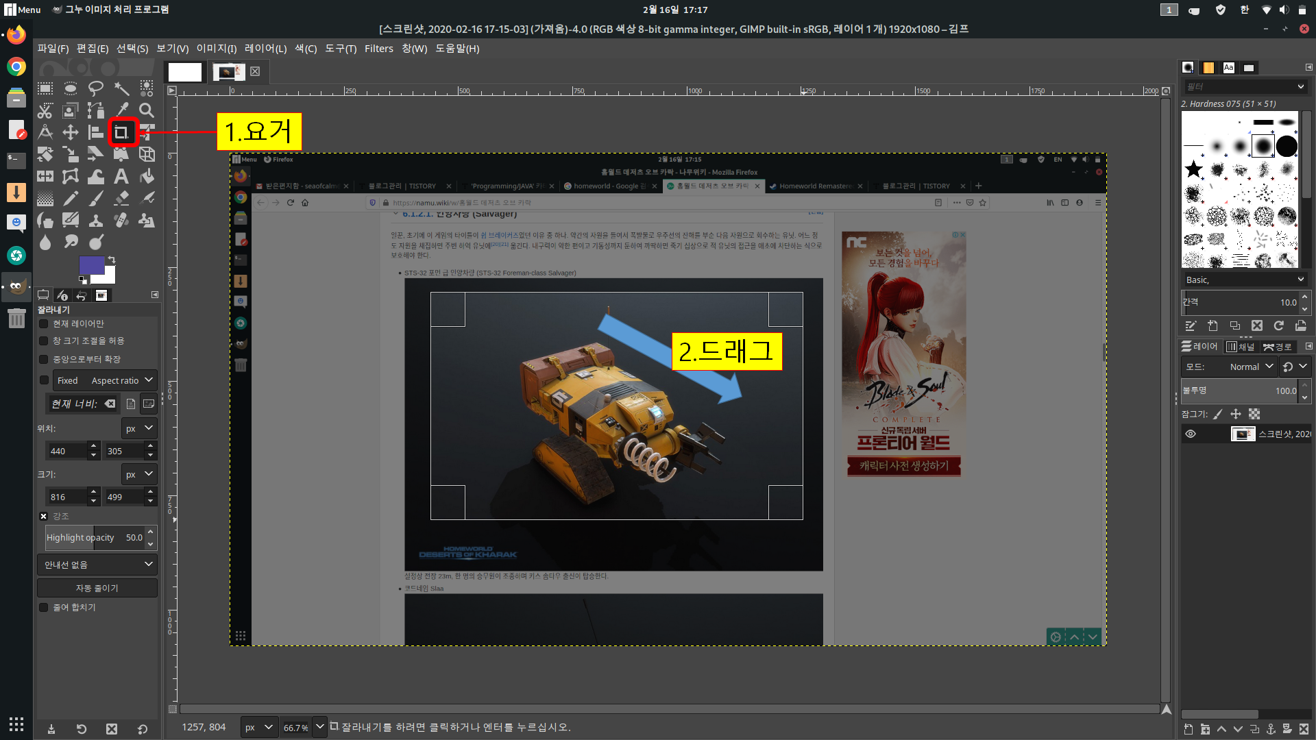Screen dimensions: 1316x740
Task: Select the Rotate tool
Action: [x=45, y=154]
